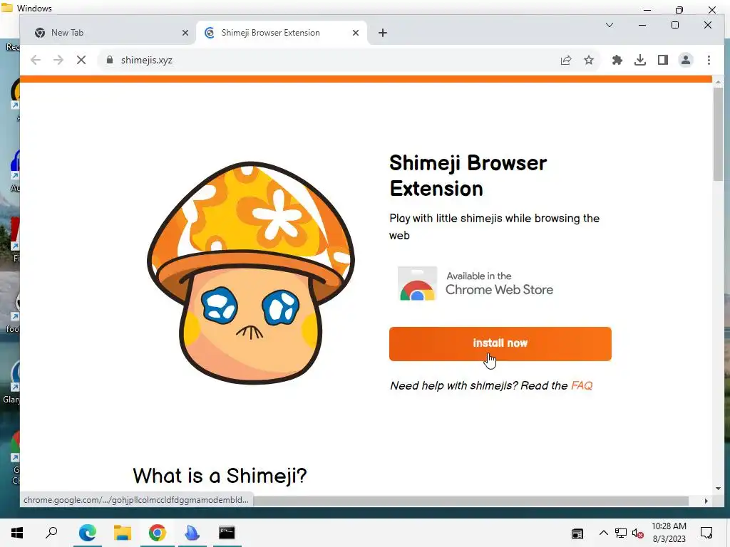Click the Chrome Web Store badge
Viewport: 730px width, 547px height.
(475, 283)
